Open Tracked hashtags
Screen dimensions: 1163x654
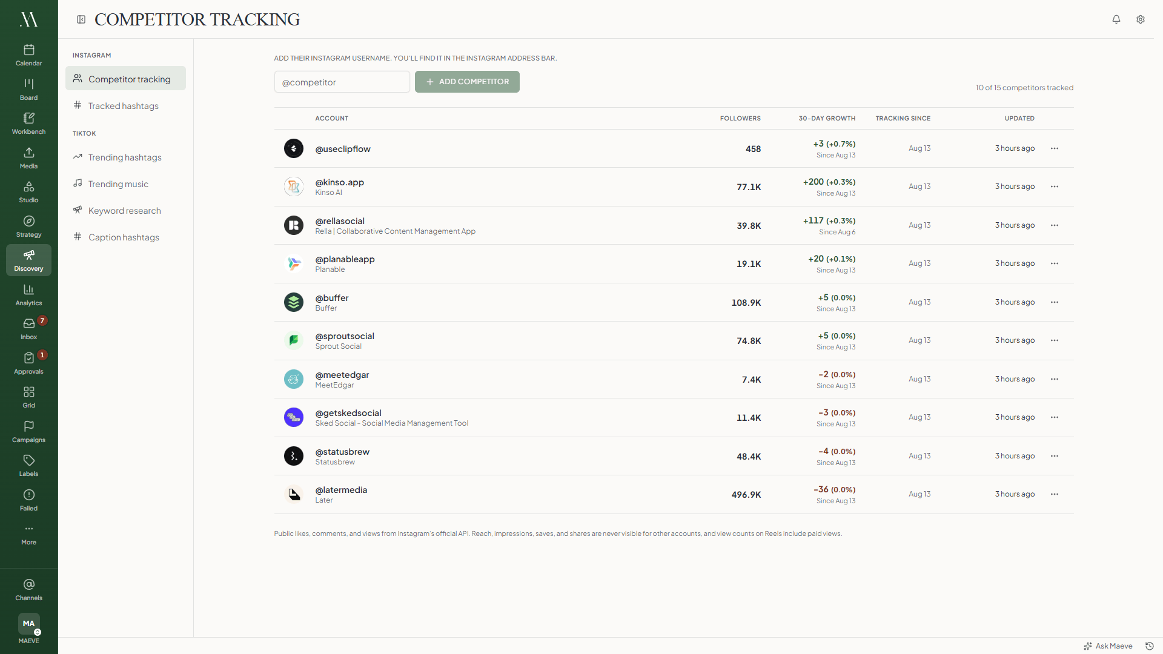125,105
